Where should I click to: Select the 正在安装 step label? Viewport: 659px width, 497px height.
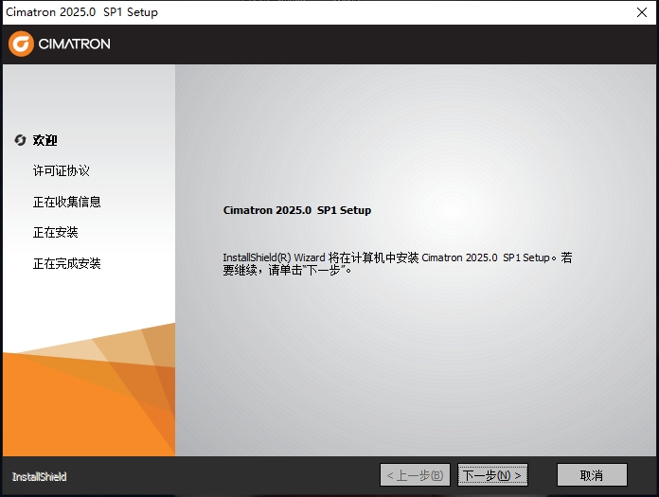tap(56, 232)
